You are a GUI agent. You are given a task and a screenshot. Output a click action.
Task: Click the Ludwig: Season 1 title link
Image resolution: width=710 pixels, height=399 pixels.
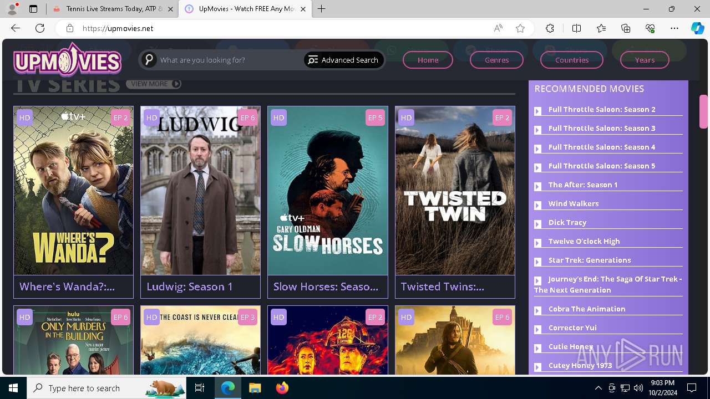pos(190,287)
